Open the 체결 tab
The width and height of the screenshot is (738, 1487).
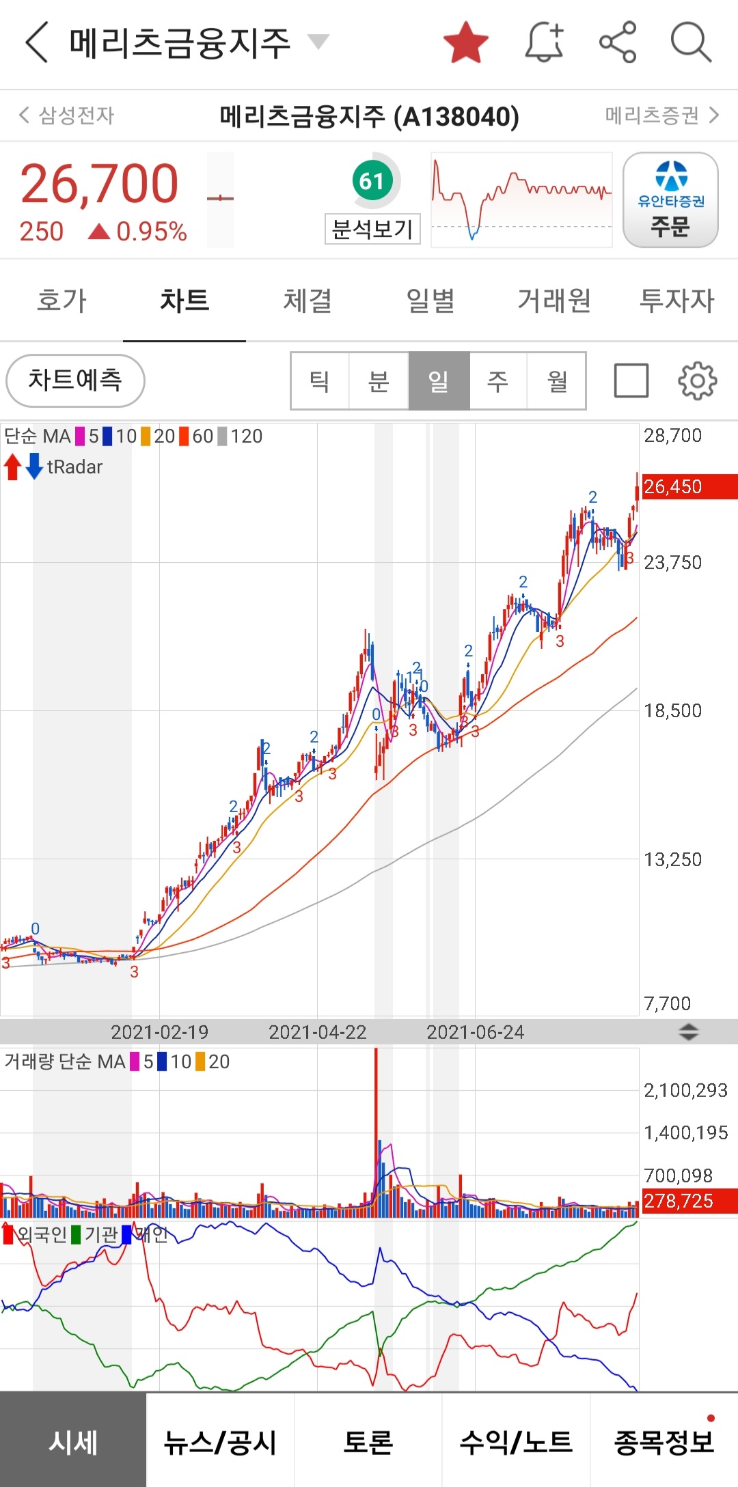(307, 301)
